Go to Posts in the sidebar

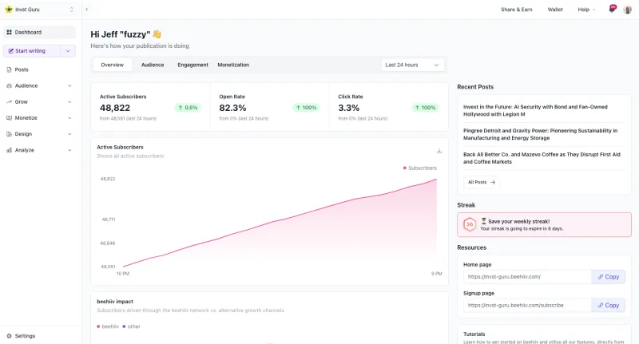point(39,69)
